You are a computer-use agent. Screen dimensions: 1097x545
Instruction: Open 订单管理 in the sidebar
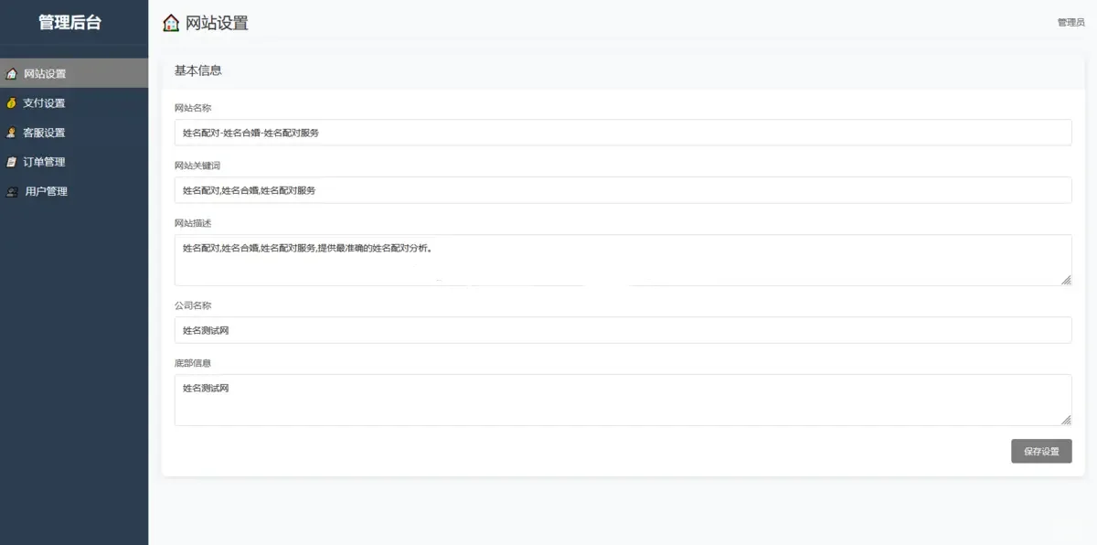[74, 162]
